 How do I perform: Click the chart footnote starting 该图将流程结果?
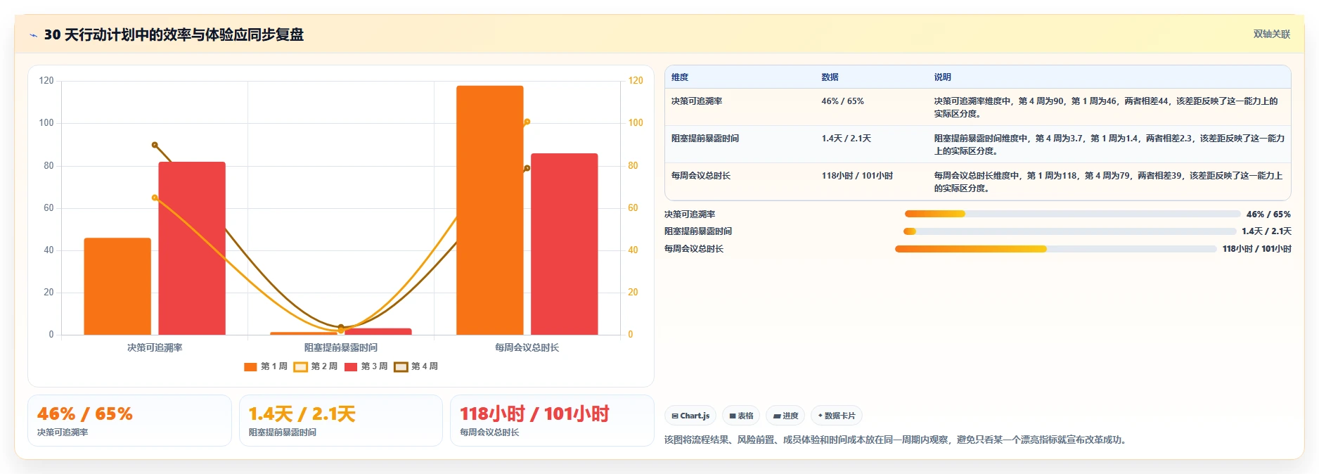pos(897,440)
